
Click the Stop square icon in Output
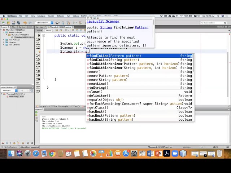click(36, 118)
